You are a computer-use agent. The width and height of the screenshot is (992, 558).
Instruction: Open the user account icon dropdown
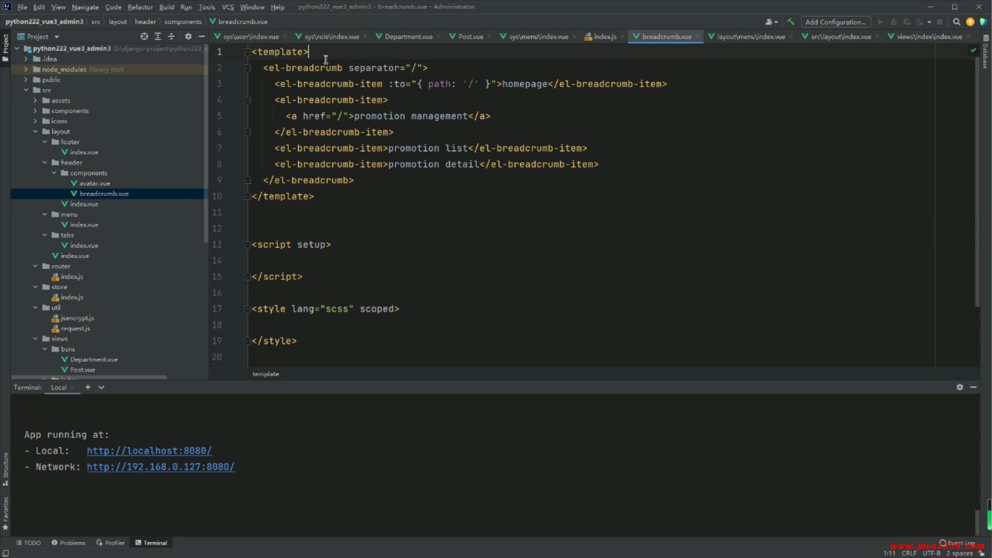[x=771, y=22]
